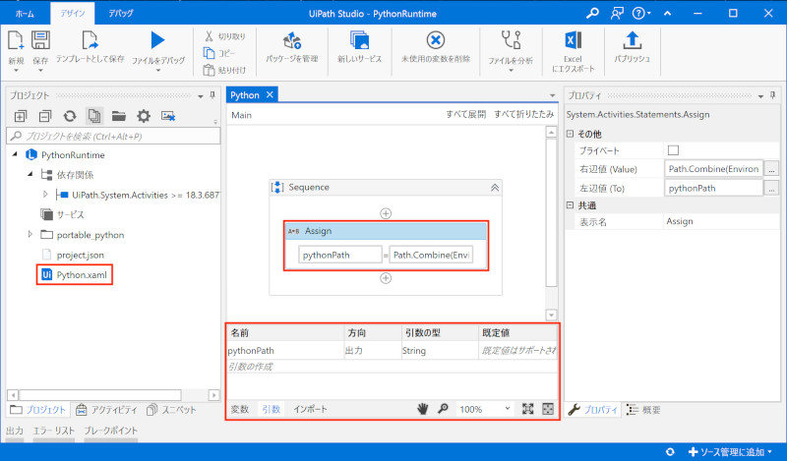Open the Help question mark menu
Viewport: 787px width, 461px height.
tap(641, 13)
